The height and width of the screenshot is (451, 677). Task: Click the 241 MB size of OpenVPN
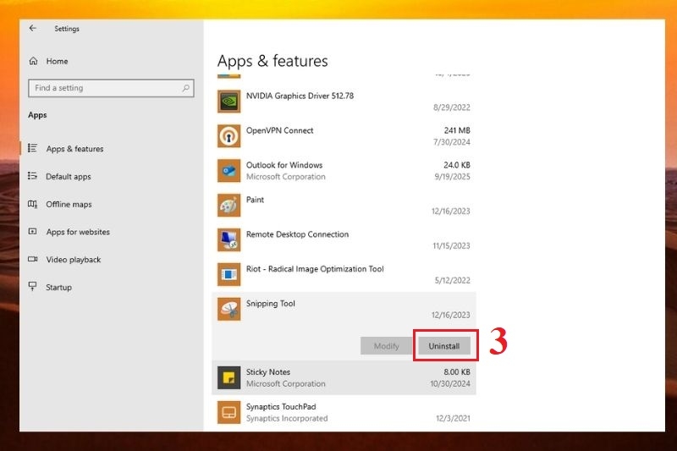[457, 130]
